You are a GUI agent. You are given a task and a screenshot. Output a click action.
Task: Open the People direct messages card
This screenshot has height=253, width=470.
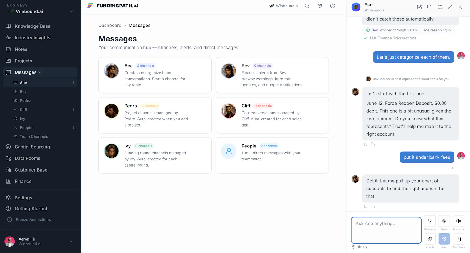tap(272, 155)
